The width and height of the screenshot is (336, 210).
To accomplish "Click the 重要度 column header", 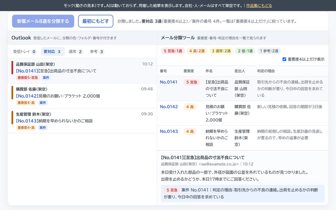I will [x=189, y=71].
